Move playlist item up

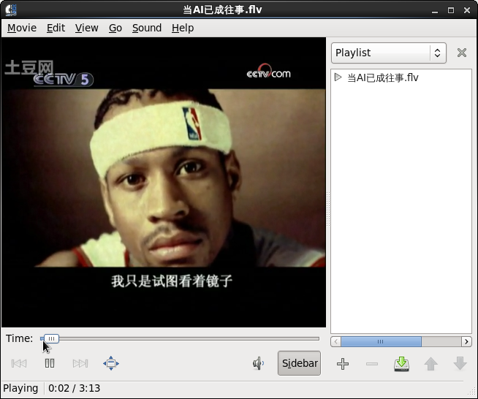430,364
